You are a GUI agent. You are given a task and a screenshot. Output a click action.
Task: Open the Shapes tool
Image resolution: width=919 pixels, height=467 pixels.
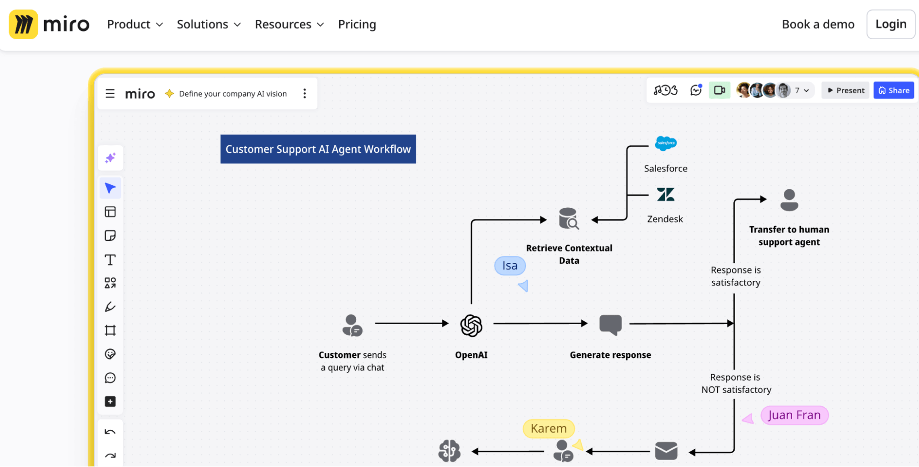[x=110, y=283]
